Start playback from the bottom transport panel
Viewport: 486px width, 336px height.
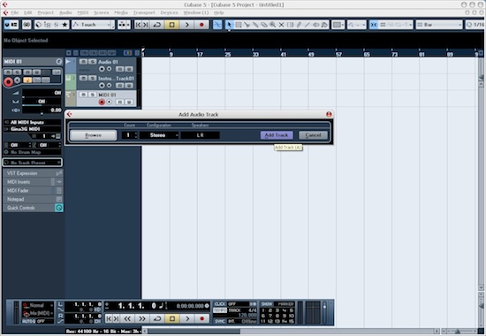187,318
